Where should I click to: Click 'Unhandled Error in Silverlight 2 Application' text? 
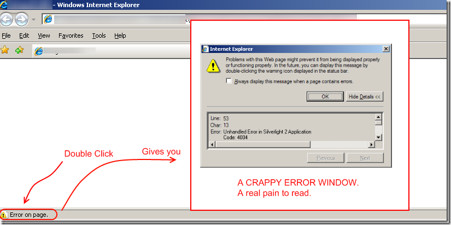pos(267,132)
